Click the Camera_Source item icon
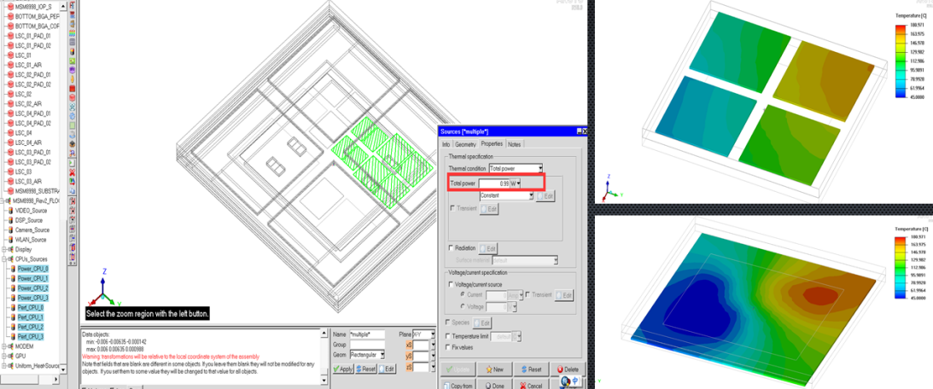Viewport: 933px width, 389px height. (x=11, y=229)
